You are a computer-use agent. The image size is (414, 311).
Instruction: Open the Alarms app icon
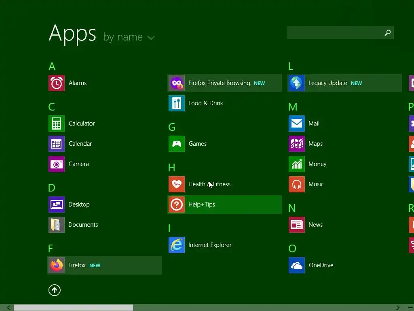(x=57, y=83)
